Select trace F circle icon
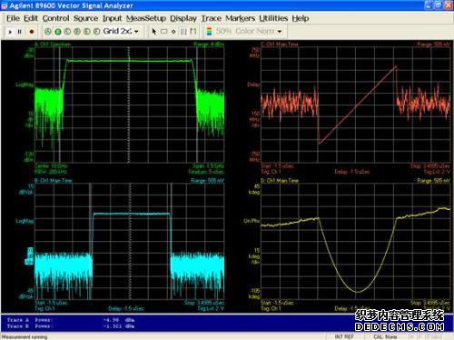Screen dimensions: 454x340 96,32
